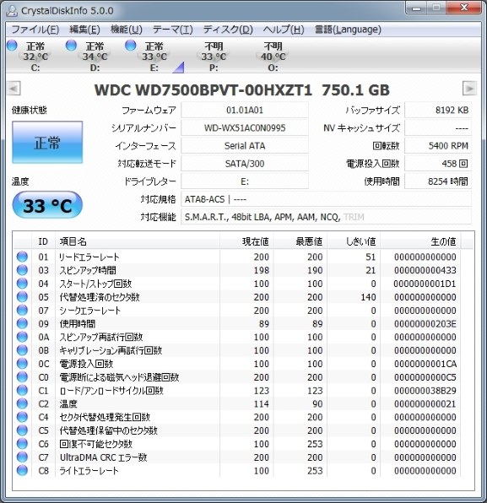This screenshot has height=503, width=487.
Task: Open the テーマ(T) menu
Action: 172,30
